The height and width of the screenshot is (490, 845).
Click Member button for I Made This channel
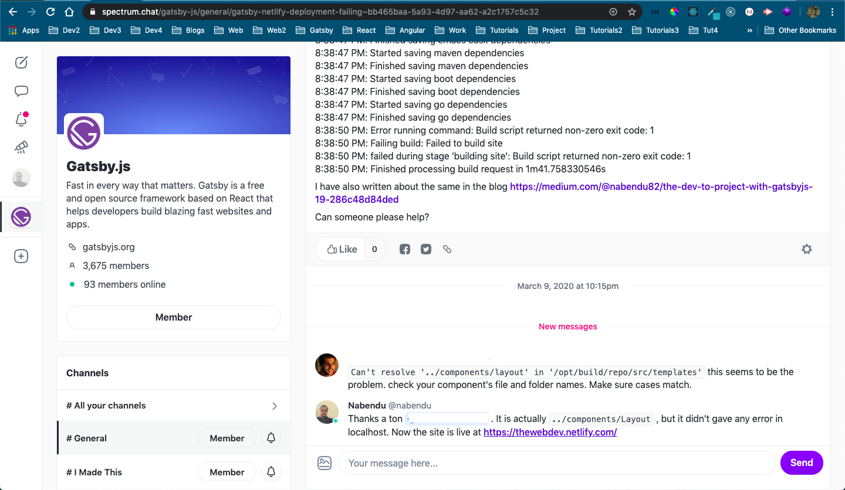tap(227, 472)
